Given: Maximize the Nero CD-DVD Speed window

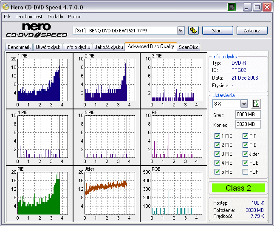Looking at the screenshot, I should (257, 7).
